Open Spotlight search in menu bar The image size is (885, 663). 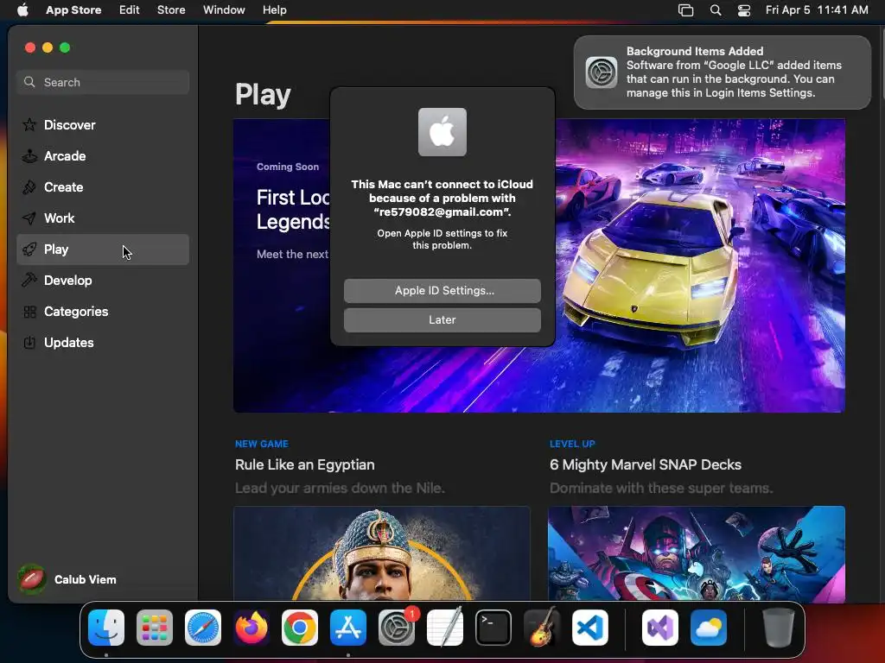(x=715, y=10)
